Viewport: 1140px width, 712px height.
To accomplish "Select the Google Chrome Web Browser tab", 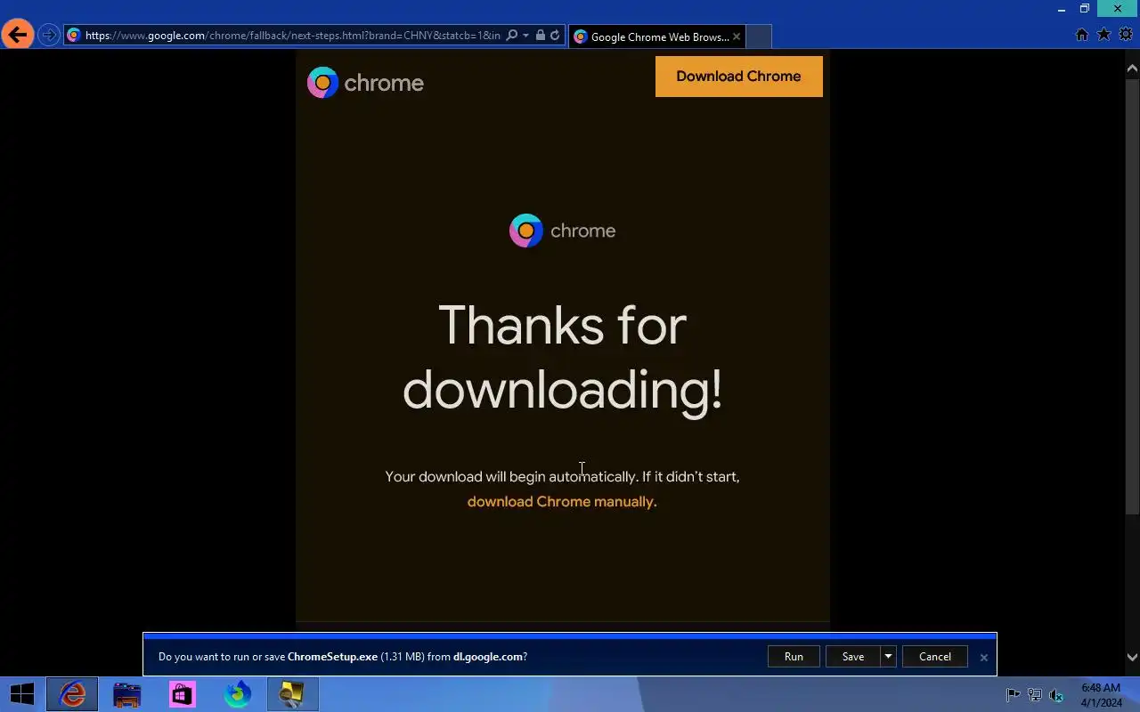I will coord(657,36).
